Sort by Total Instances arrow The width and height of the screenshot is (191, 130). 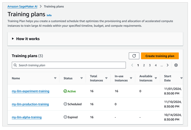[106, 78]
